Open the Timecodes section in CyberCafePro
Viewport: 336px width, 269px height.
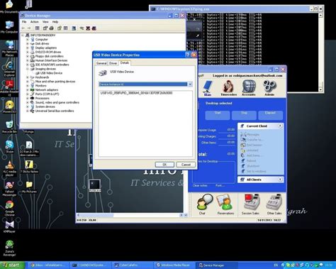click(x=228, y=88)
